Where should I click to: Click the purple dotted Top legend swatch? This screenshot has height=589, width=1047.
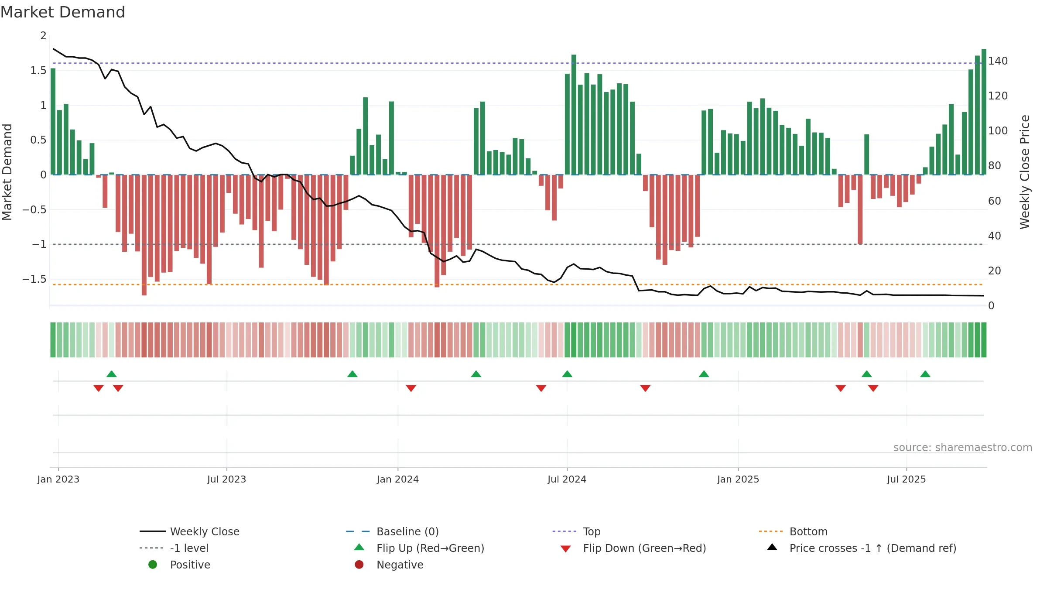click(565, 531)
